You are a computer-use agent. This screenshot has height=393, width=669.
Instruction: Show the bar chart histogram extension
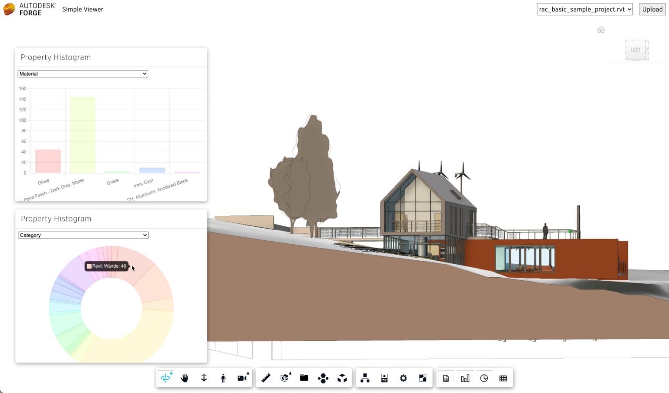[x=465, y=378]
